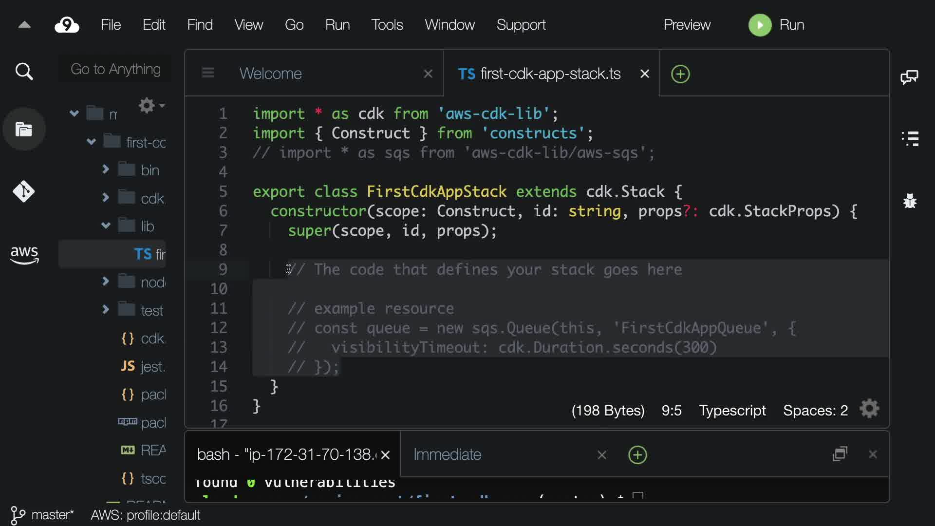Click the green Run play button
935x526 pixels.
point(760,25)
